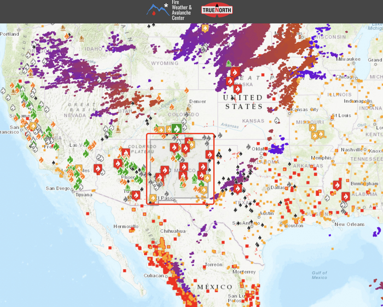Open the red fire marker above NEW MEXICO label center
The width and height of the screenshot is (383, 307).
[x=184, y=167]
